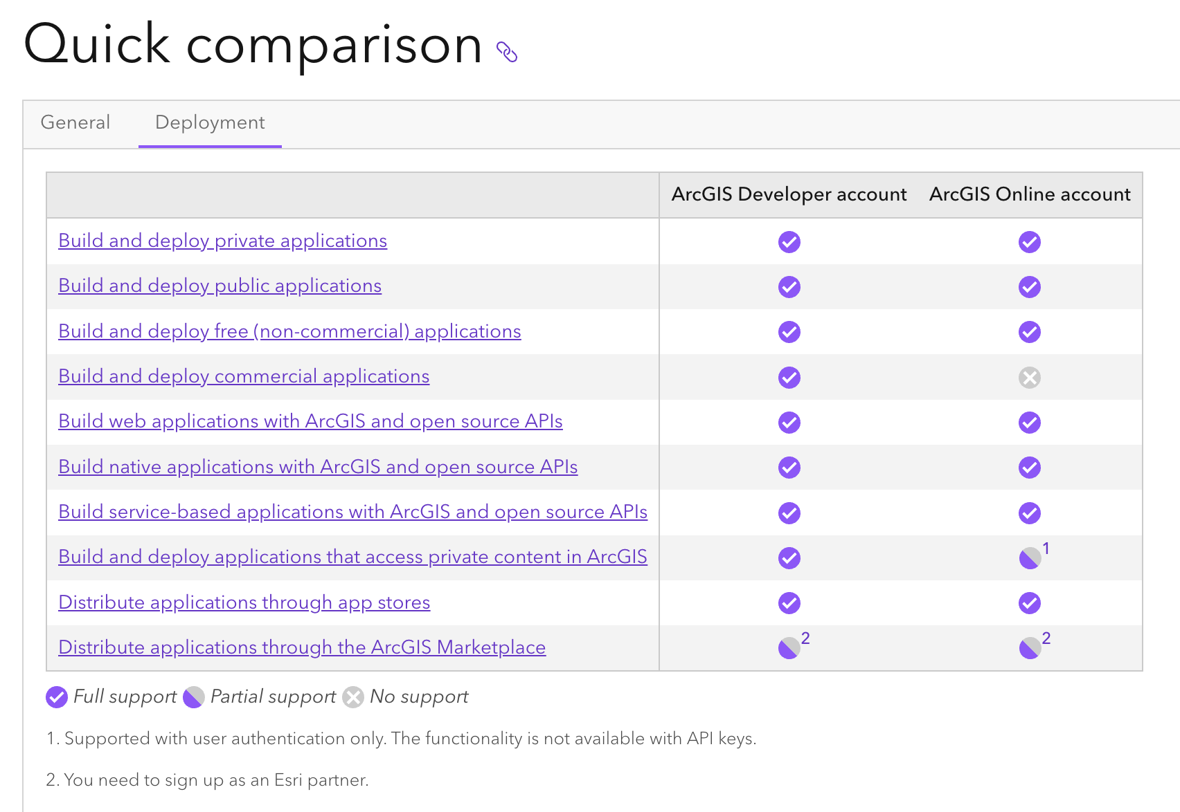This screenshot has width=1180, height=812.
Task: Click the Partial support legend icon
Action: 194,697
